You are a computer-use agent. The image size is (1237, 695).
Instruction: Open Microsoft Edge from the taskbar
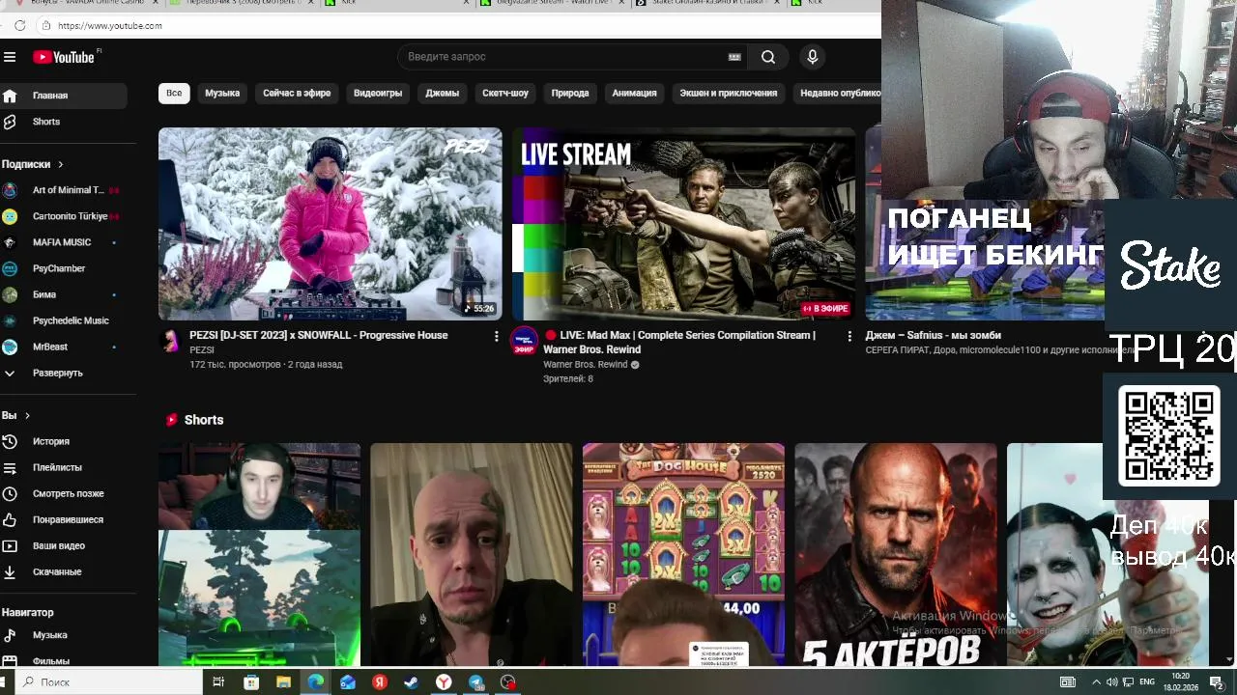point(315,682)
